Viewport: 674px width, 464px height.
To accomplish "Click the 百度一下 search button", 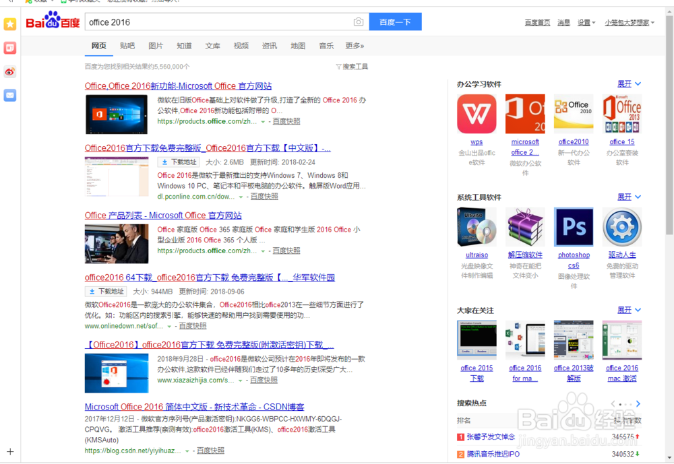I will pos(395,22).
